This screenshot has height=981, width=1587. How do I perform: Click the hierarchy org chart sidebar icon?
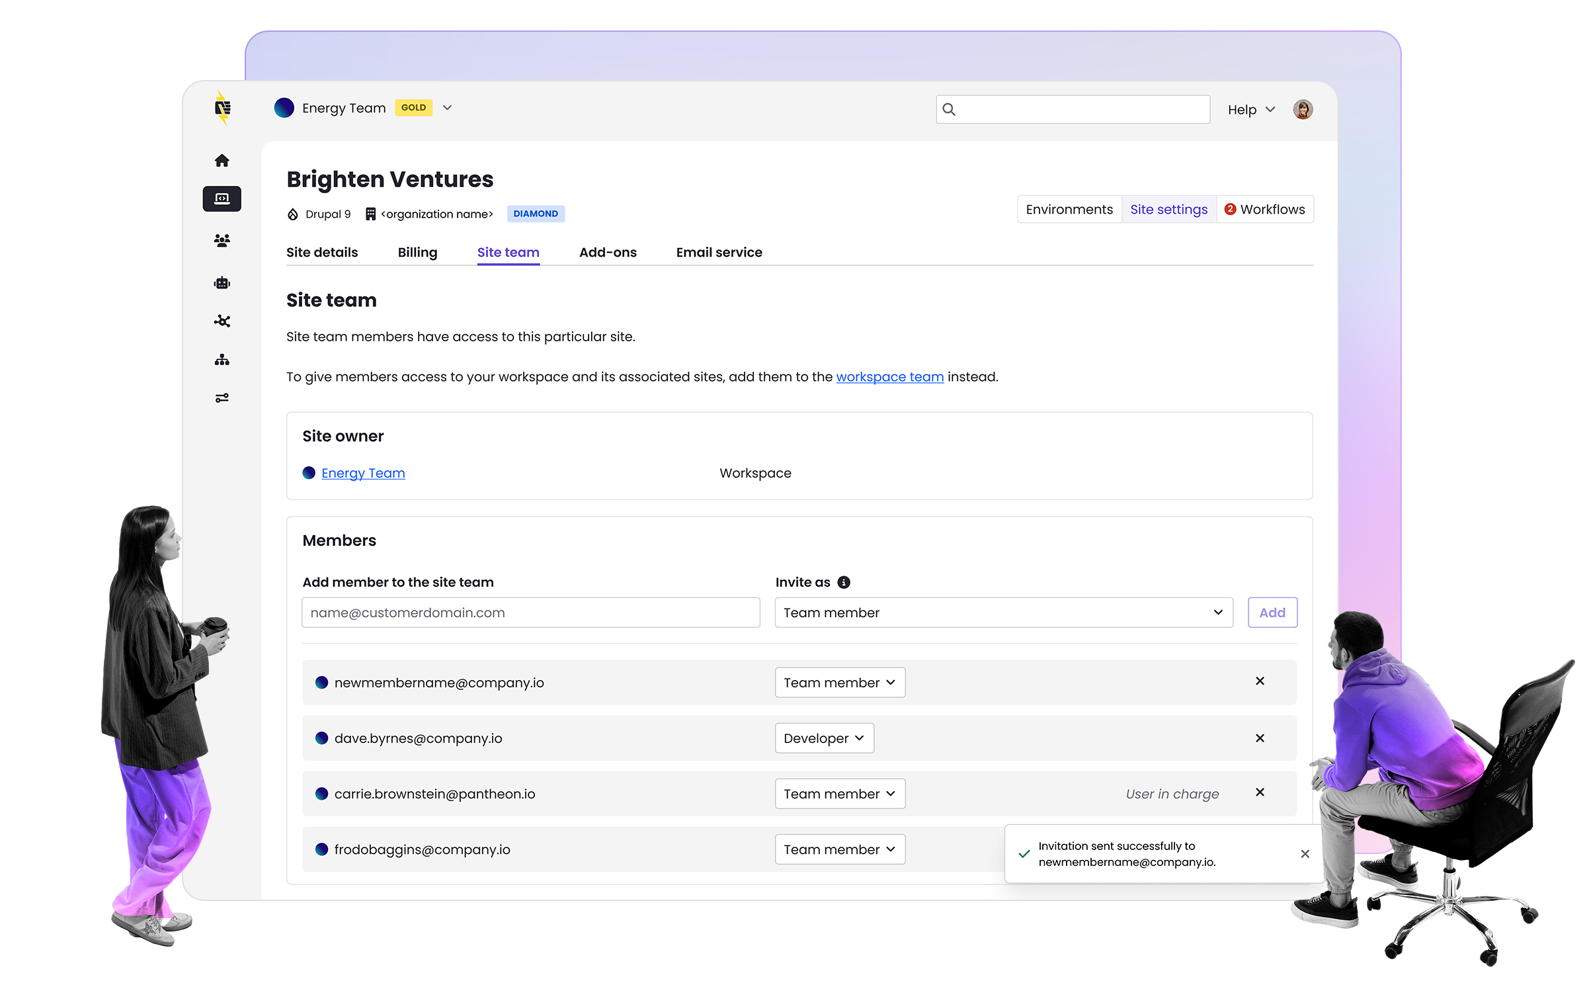[x=222, y=360]
